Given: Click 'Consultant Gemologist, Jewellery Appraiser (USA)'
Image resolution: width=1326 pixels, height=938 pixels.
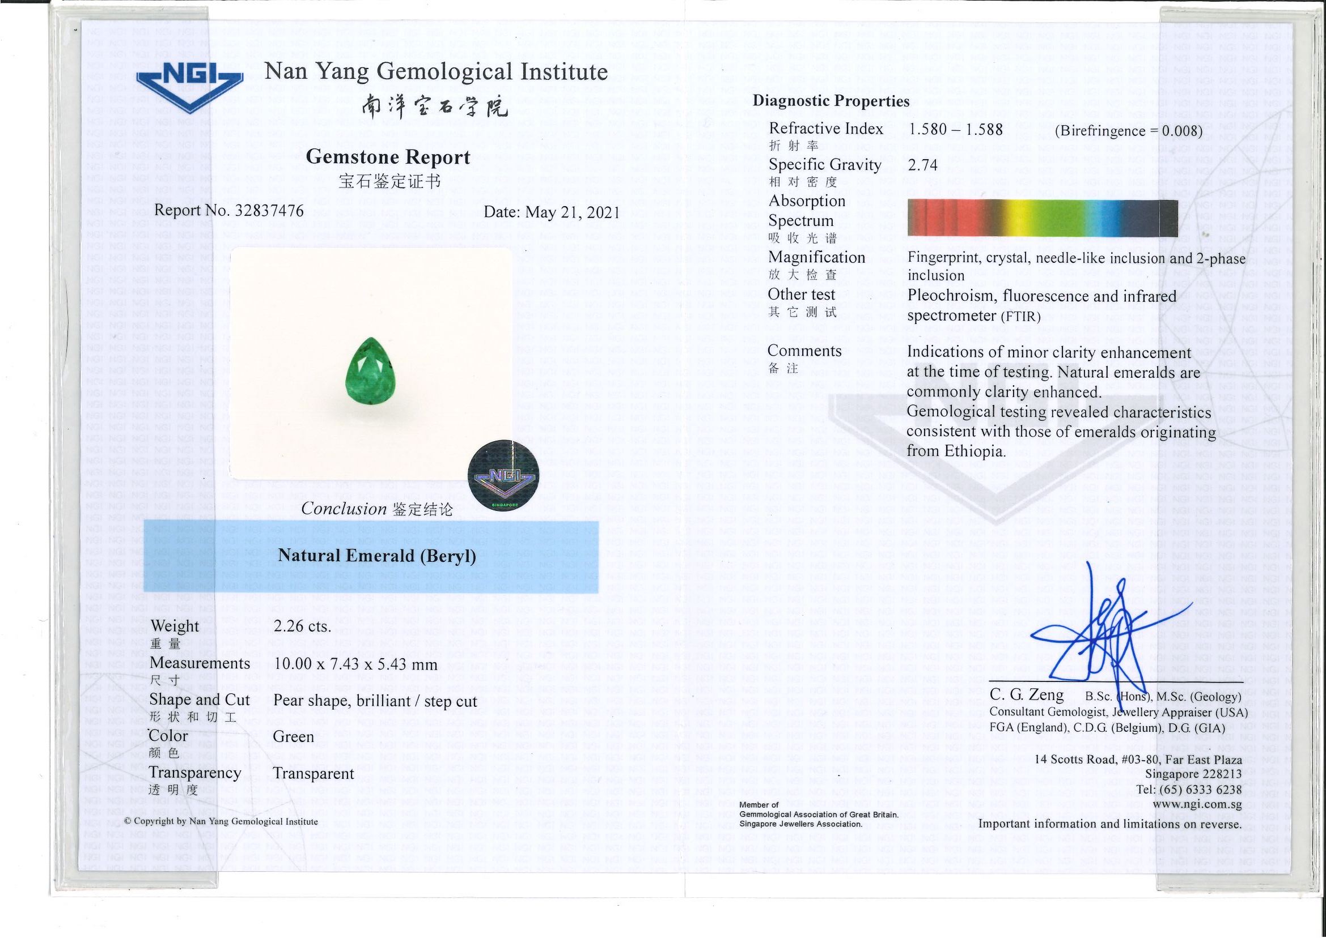Looking at the screenshot, I should (1119, 713).
